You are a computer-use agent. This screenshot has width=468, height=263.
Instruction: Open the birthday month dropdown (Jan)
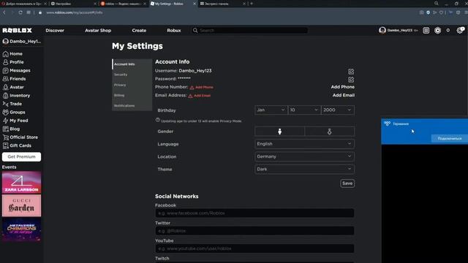coord(271,110)
